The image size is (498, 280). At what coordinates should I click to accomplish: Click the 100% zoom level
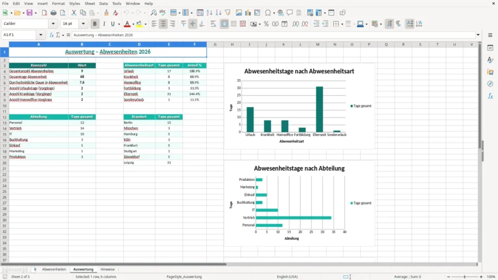[491, 277]
